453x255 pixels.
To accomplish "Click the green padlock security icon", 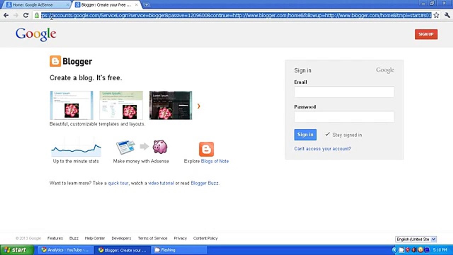I will coord(36,15).
